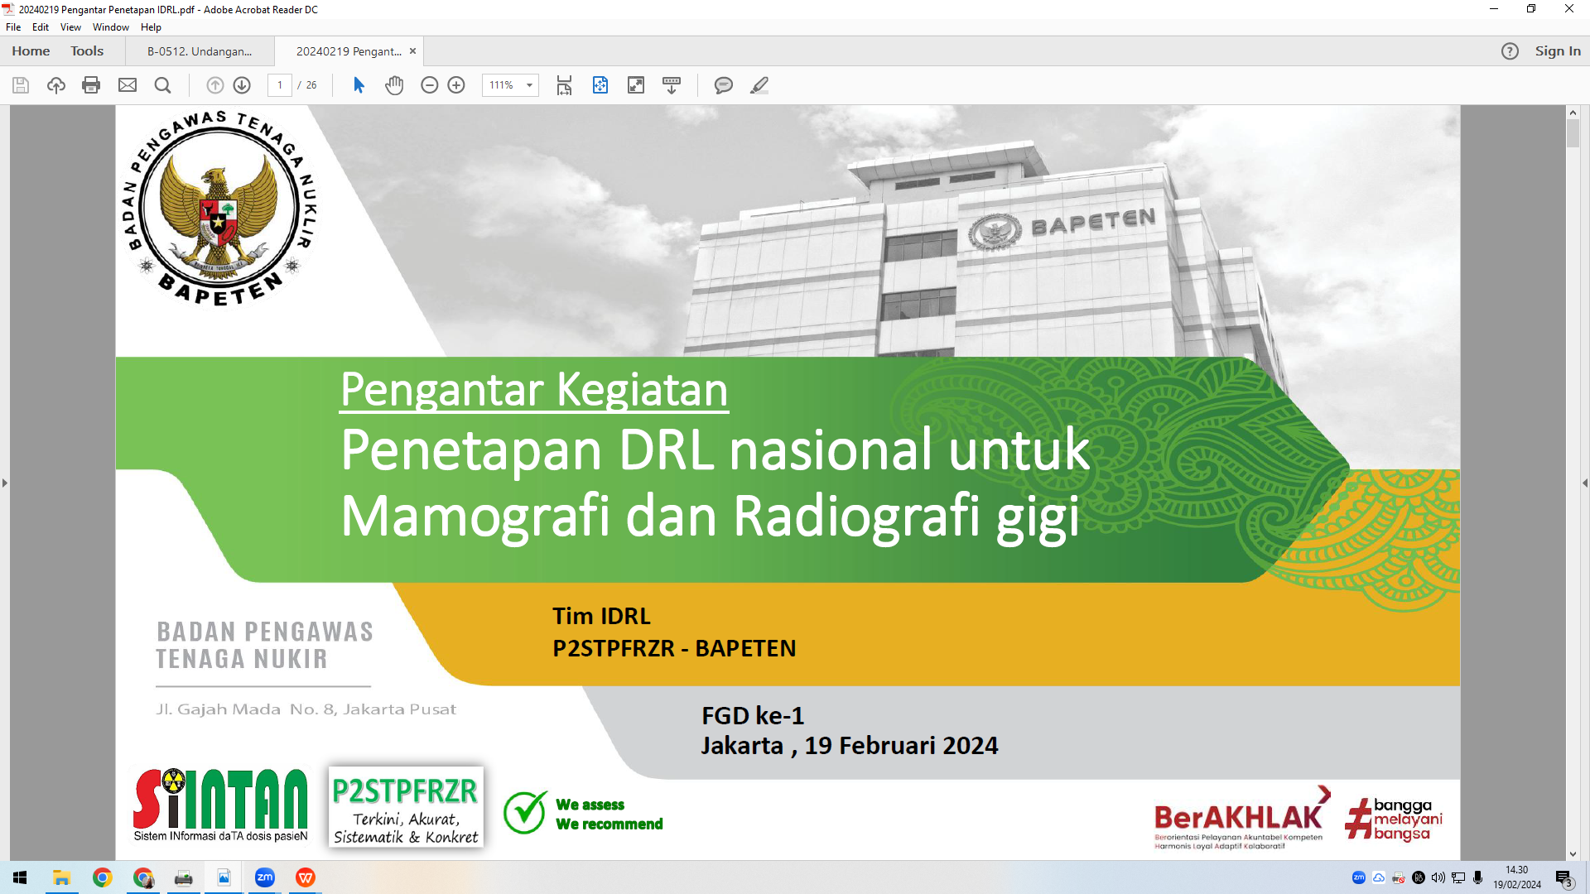Click the cloud sync tray icon
The width and height of the screenshot is (1590, 894).
[x=1379, y=877]
